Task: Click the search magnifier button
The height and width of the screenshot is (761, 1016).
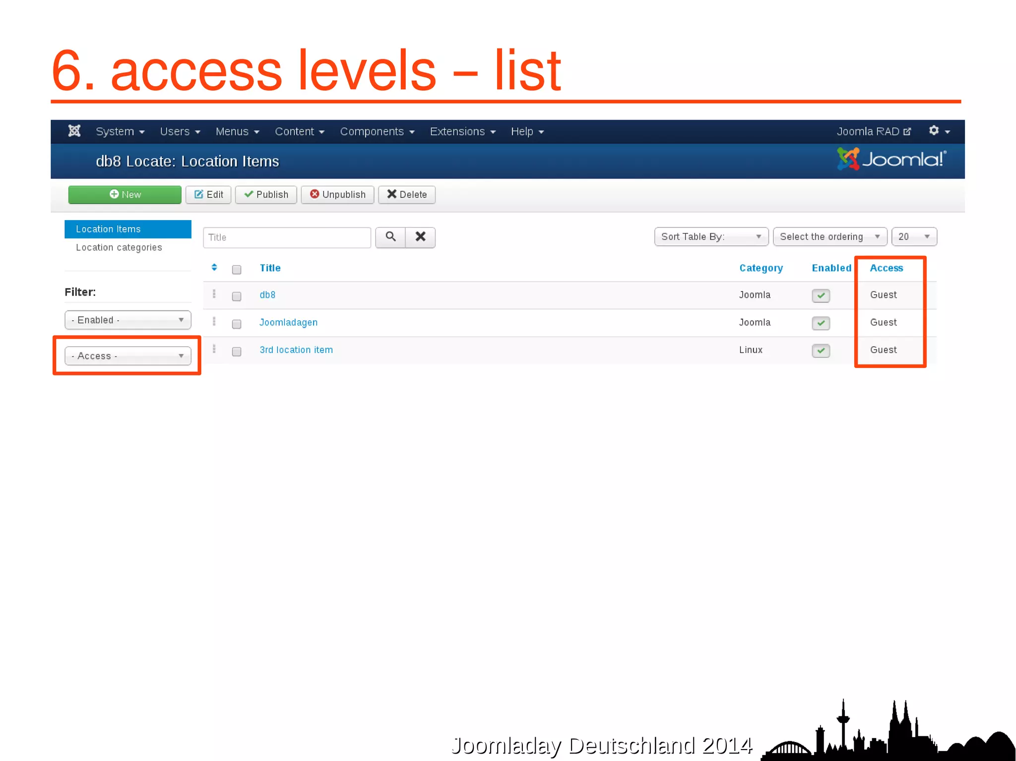Action: (390, 237)
